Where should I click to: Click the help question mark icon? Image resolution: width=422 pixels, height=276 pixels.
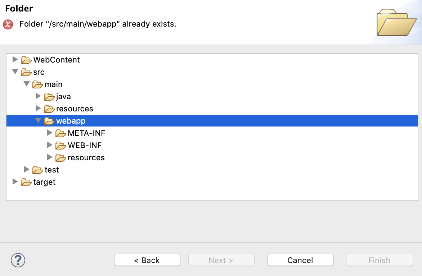click(x=18, y=260)
